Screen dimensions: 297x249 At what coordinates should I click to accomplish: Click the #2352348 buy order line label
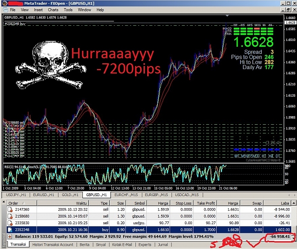[x=15, y=24]
